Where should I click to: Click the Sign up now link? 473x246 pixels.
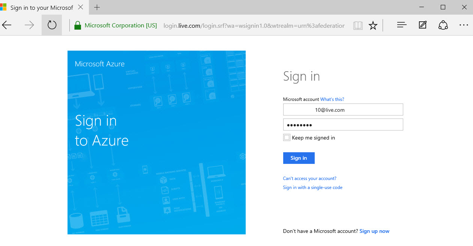(x=374, y=231)
